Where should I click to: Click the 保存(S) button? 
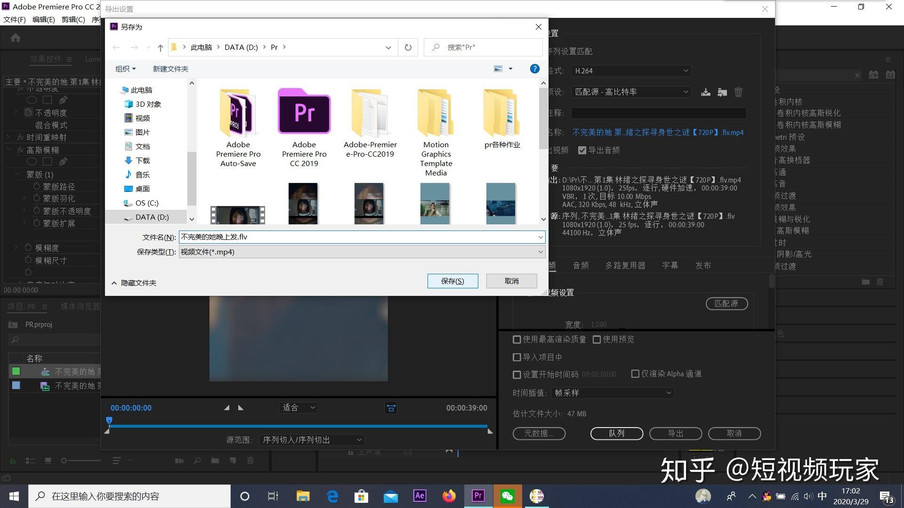(x=452, y=281)
